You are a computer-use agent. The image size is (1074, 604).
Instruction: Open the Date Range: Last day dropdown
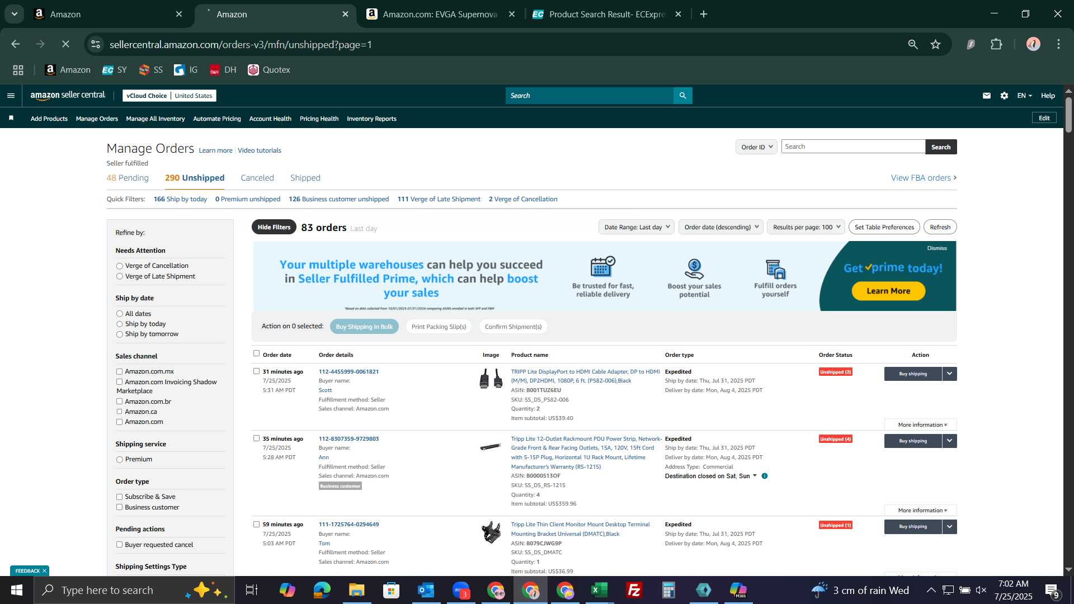click(637, 227)
